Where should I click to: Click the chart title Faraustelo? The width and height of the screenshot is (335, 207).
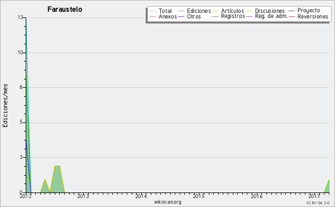(x=65, y=10)
